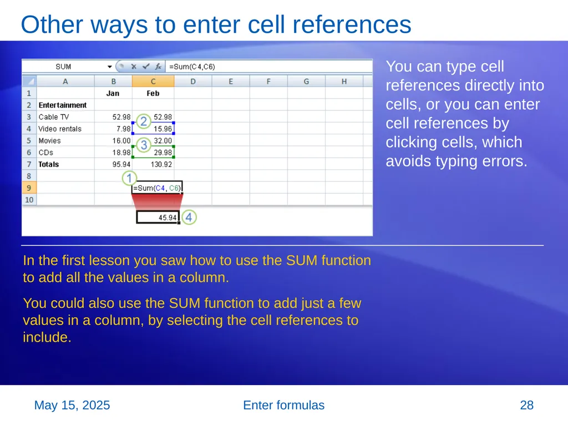The height and width of the screenshot is (426, 568).
Task: Click the formula bar showing =Sum(C4,C6)
Action: tap(269, 67)
